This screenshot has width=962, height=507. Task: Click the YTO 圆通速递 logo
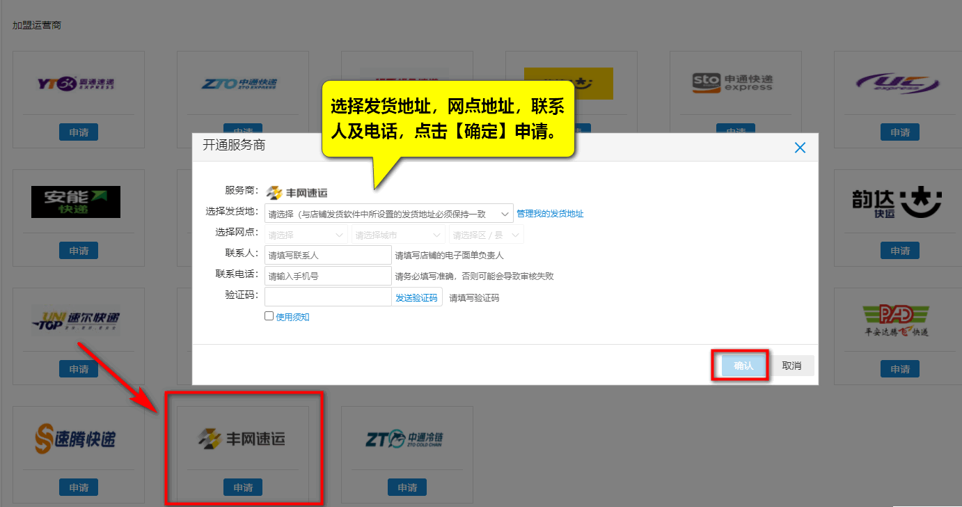[x=75, y=84]
